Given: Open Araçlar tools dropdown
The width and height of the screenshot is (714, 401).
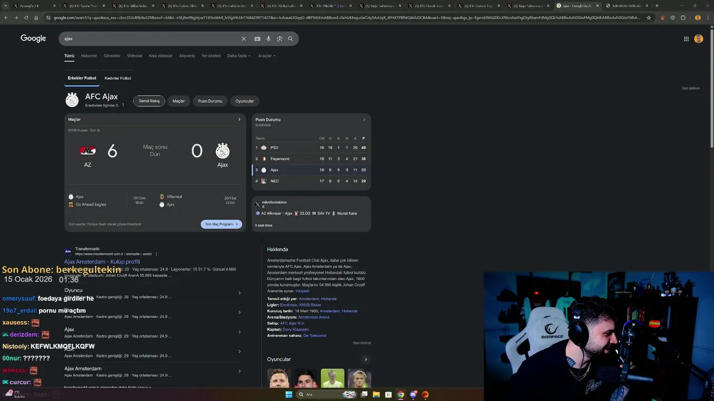Looking at the screenshot, I should coord(267,56).
